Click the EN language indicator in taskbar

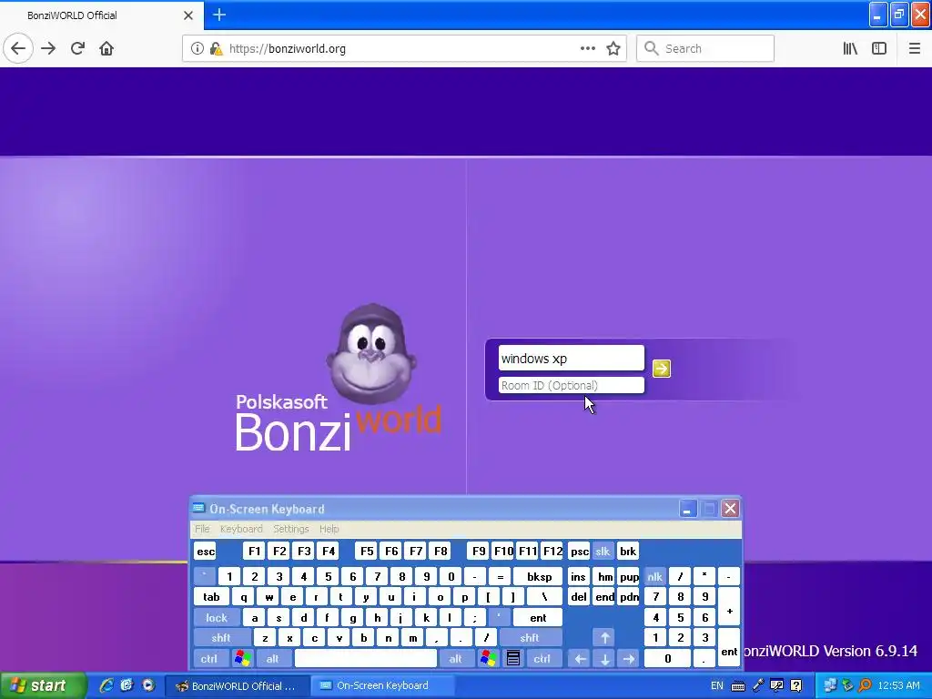[x=717, y=686]
